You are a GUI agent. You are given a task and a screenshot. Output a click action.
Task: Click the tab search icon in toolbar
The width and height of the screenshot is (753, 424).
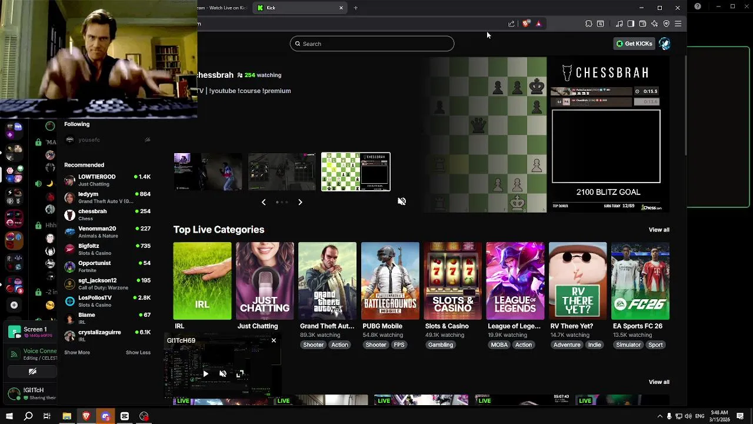[x=600, y=24]
